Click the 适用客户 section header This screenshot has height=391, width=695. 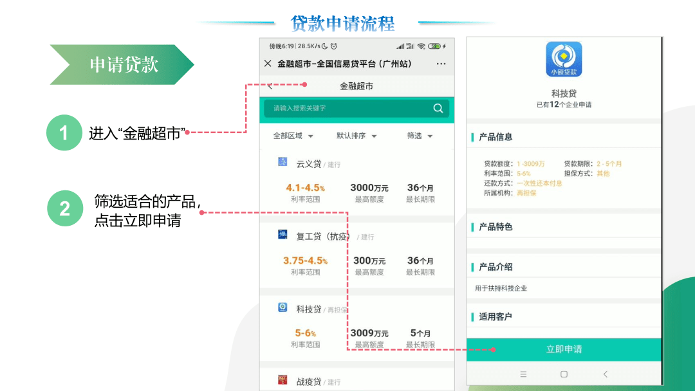pyautogui.click(x=496, y=316)
